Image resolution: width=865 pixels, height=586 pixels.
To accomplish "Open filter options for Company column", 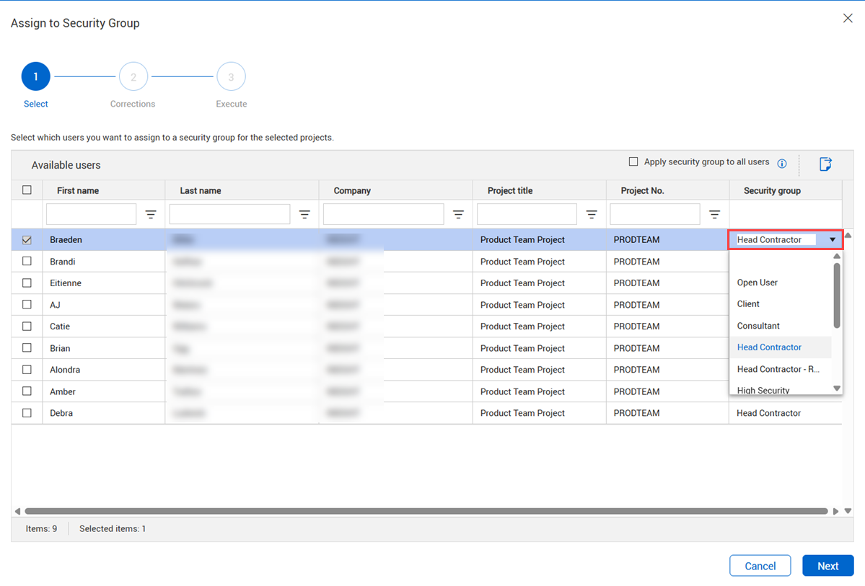I will coord(458,215).
